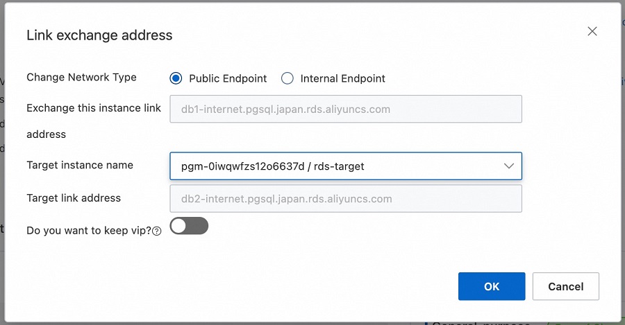Image resolution: width=625 pixels, height=325 pixels.
Task: Close the Link exchange address dialog
Action: [592, 31]
